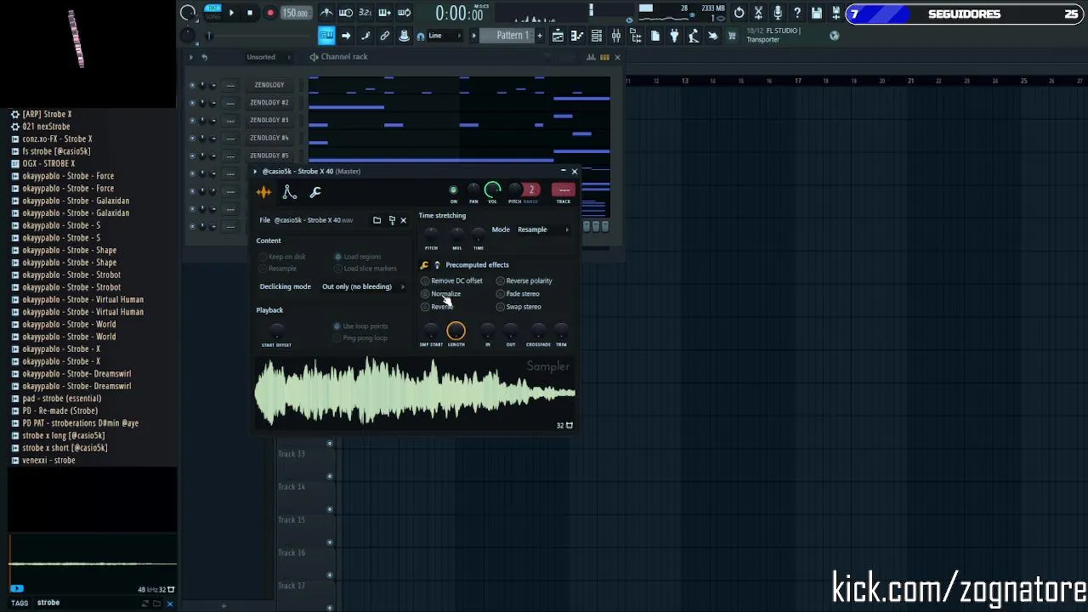Open the cut scissors tool icon
1088x612 pixels.
pos(758,13)
